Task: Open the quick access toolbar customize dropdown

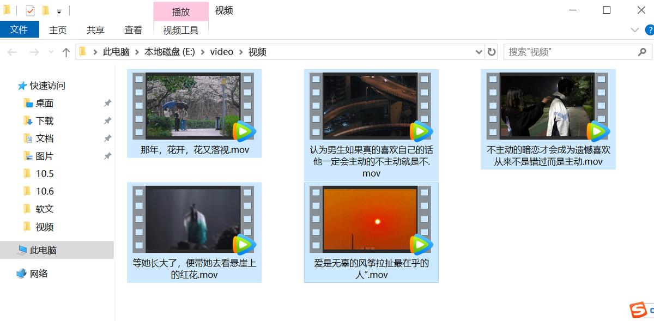Action: pyautogui.click(x=59, y=9)
